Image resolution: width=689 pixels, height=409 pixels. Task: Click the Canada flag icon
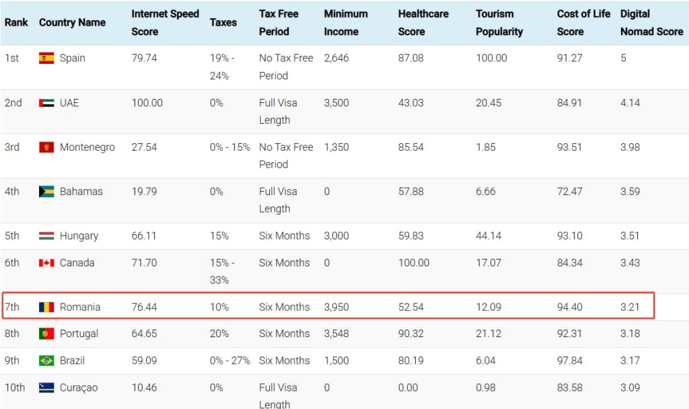pos(46,263)
